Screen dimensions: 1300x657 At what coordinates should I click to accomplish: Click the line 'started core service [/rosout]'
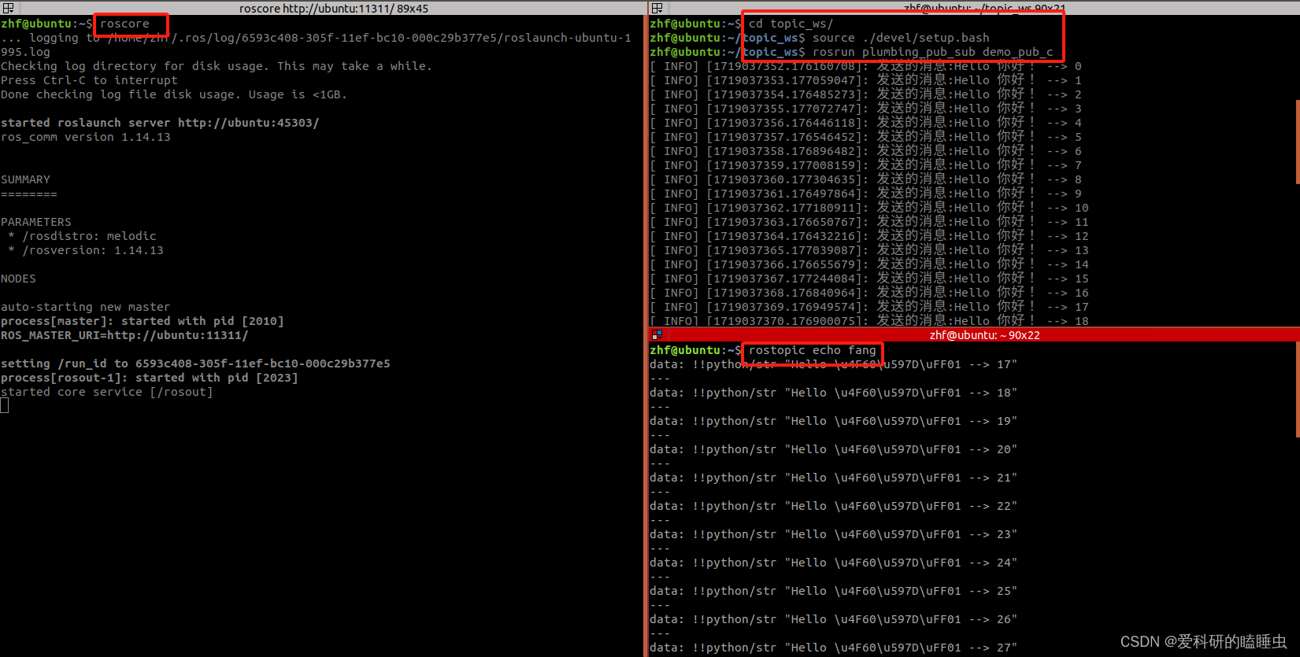click(x=107, y=392)
